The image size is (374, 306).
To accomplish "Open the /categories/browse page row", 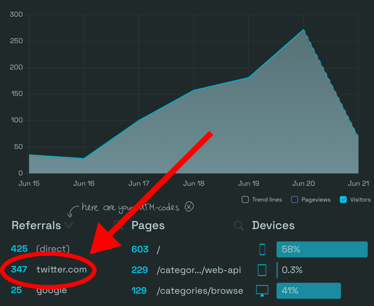I will click(x=187, y=291).
